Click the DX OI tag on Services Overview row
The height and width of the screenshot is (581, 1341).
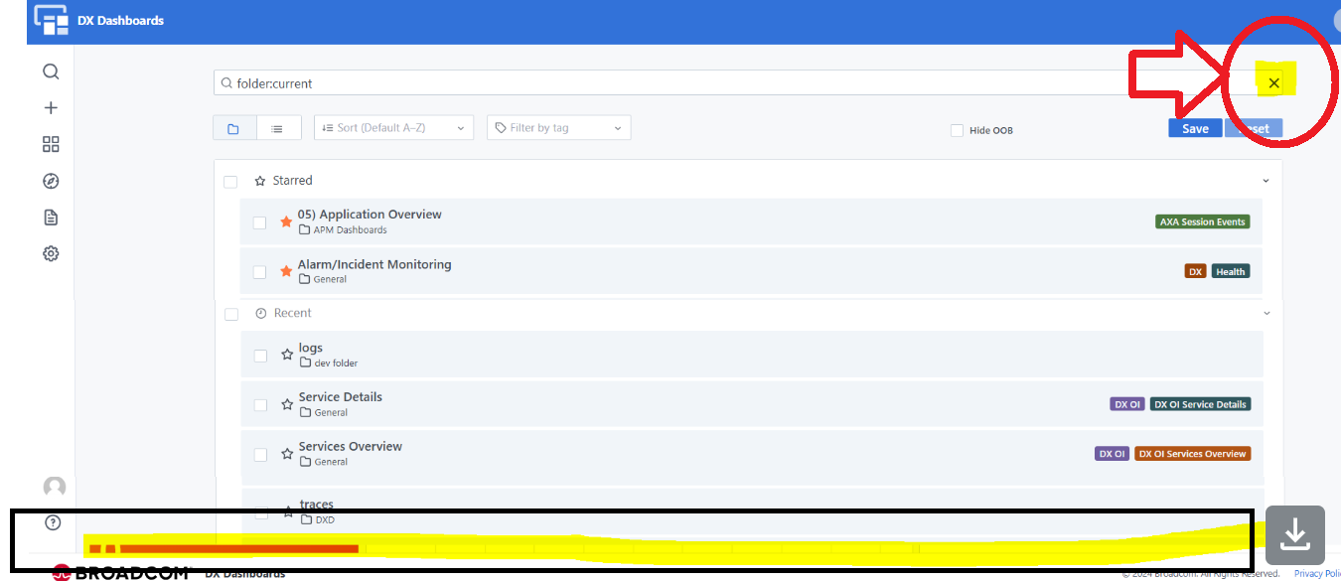point(1113,454)
